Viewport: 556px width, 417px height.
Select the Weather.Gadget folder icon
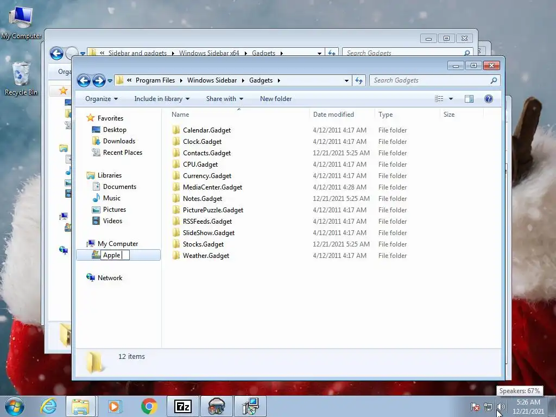point(176,256)
